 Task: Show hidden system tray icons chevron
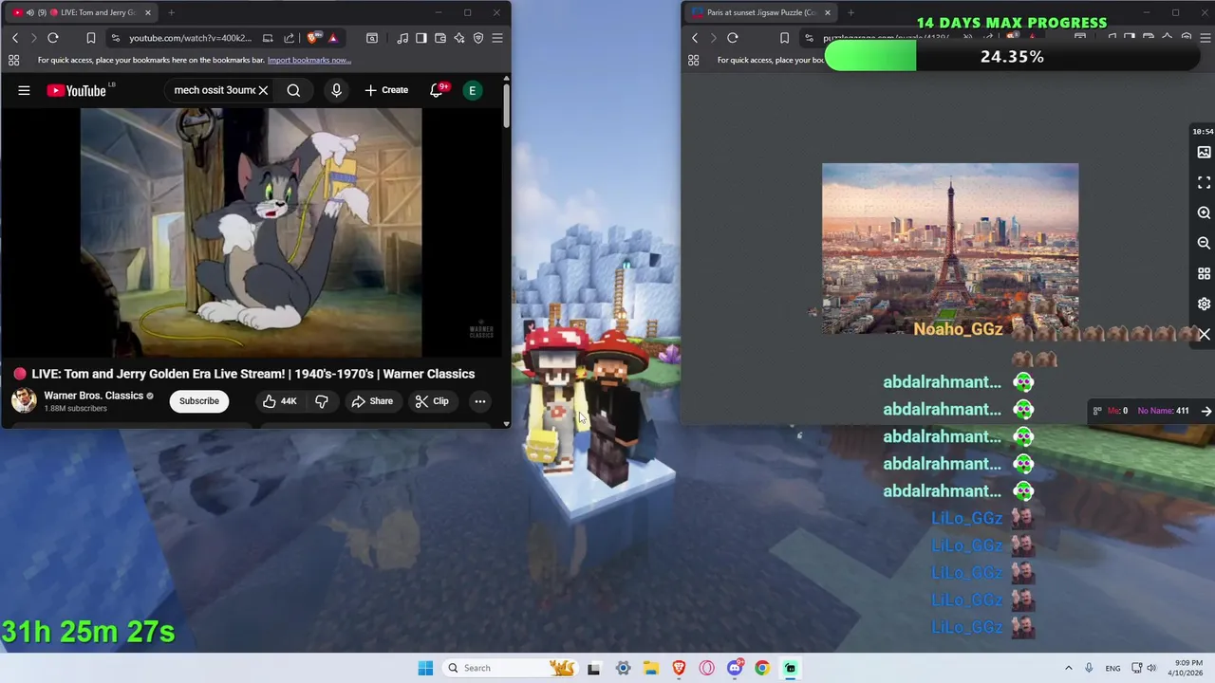point(1068,668)
